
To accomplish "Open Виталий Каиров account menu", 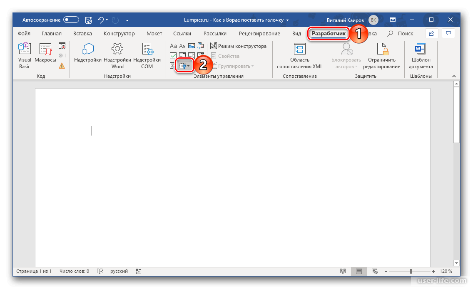I will pos(352,20).
